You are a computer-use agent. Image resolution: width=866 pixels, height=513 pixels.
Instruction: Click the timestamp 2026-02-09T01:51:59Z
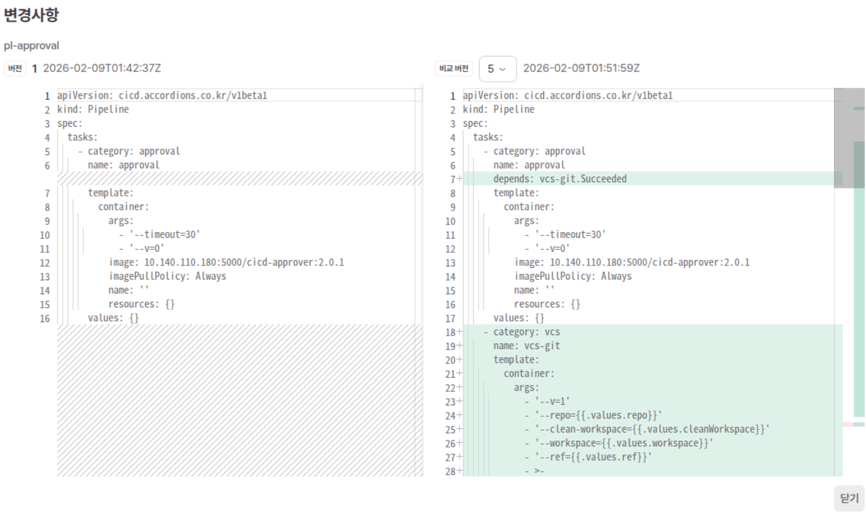click(x=581, y=68)
